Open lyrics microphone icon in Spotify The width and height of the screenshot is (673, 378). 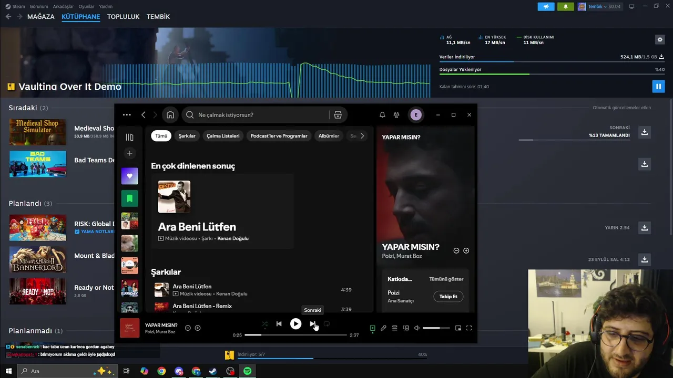click(x=383, y=328)
